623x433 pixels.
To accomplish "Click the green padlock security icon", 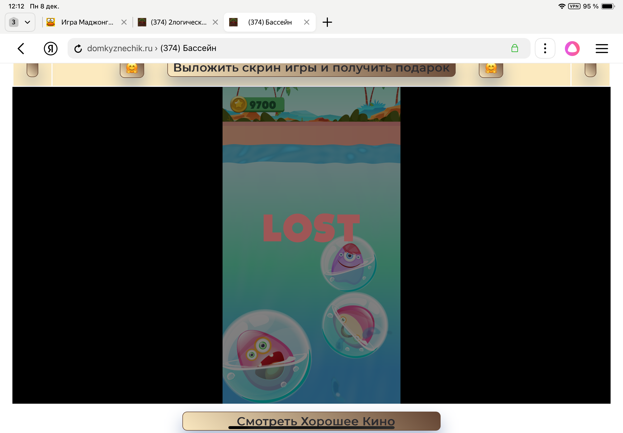I will pyautogui.click(x=515, y=49).
